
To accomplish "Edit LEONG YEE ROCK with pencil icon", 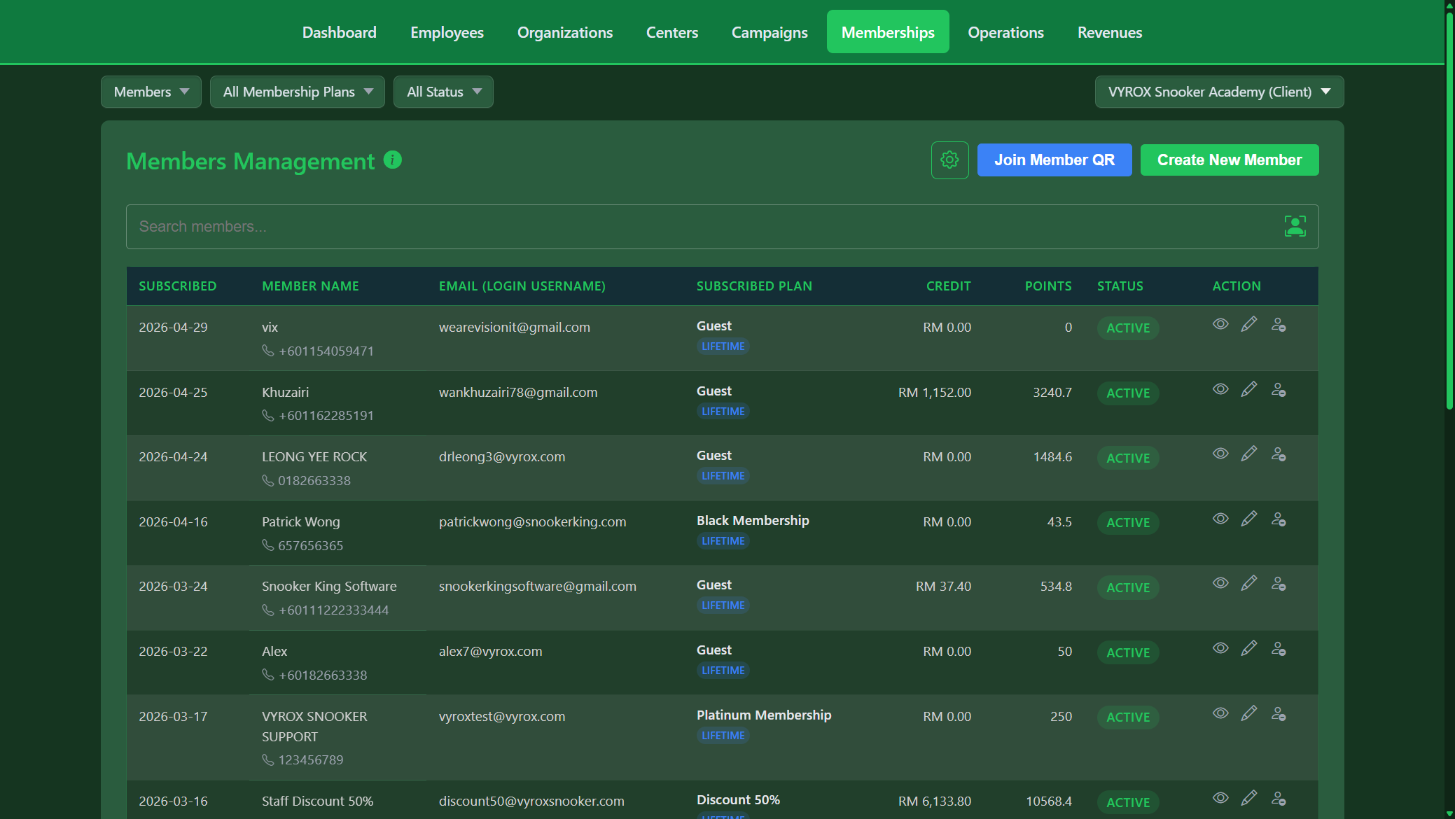I will point(1249,454).
